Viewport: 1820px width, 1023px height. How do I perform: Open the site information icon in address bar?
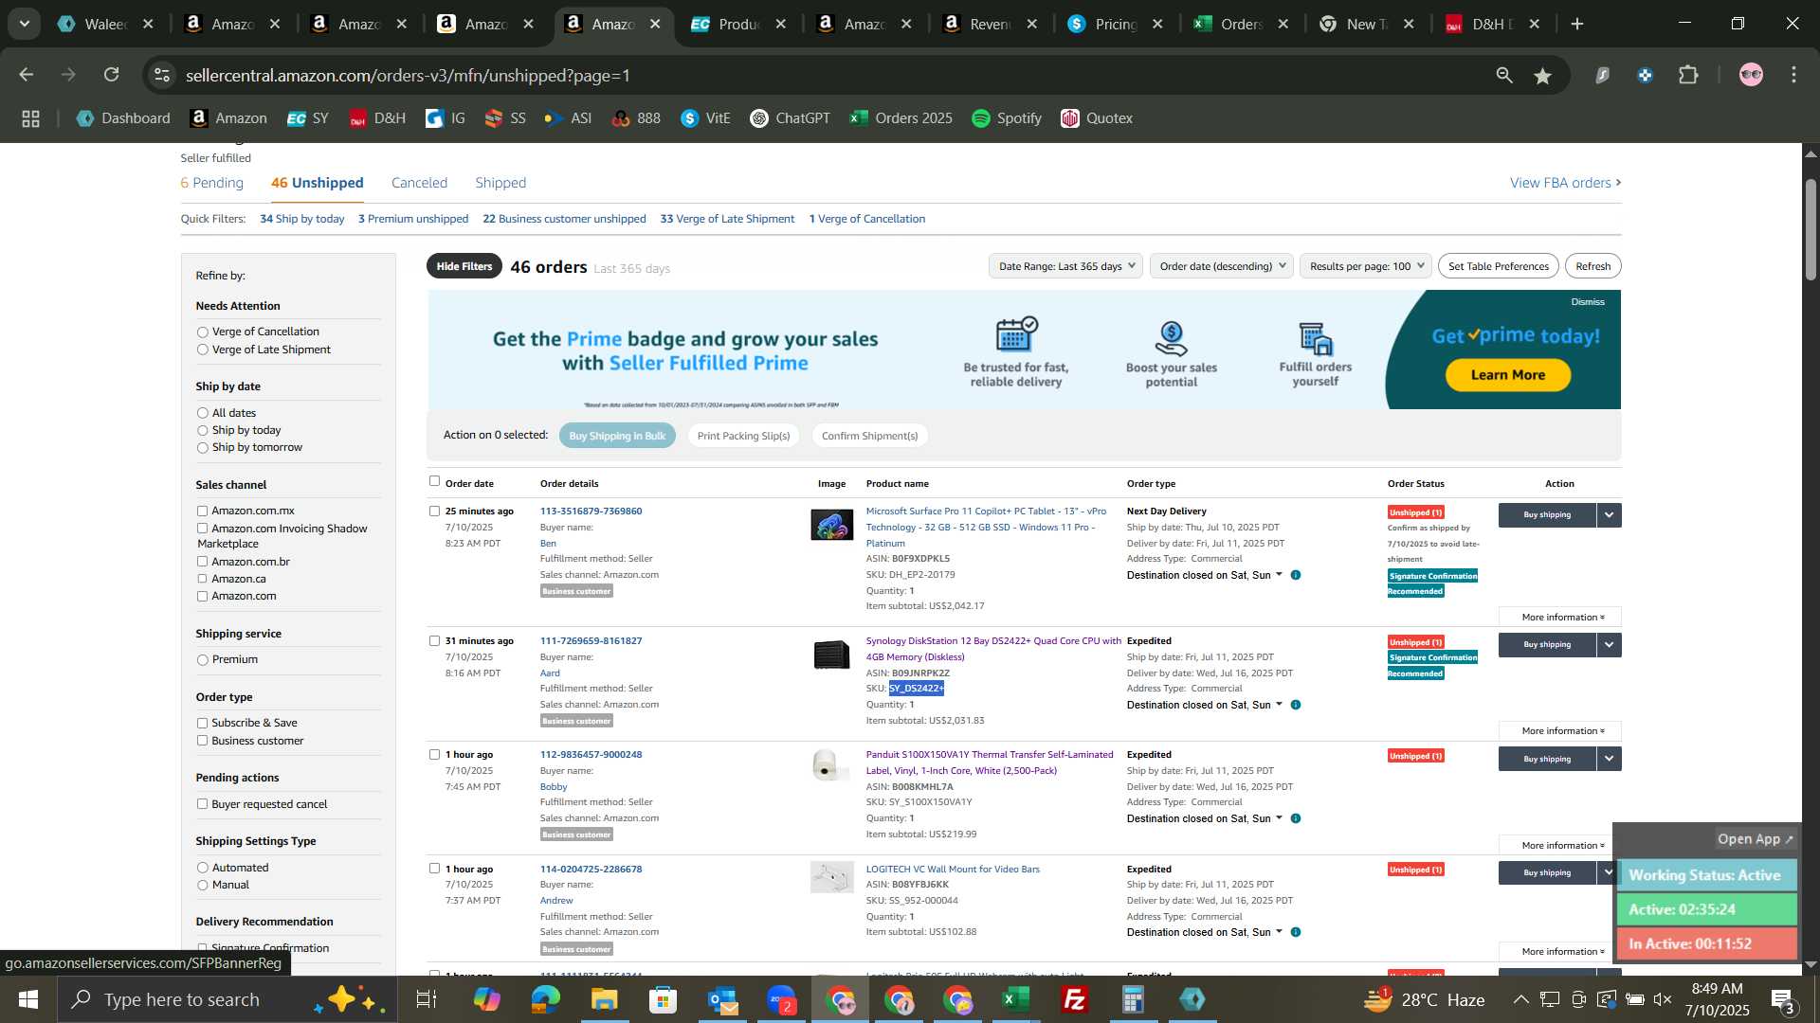[x=162, y=75]
